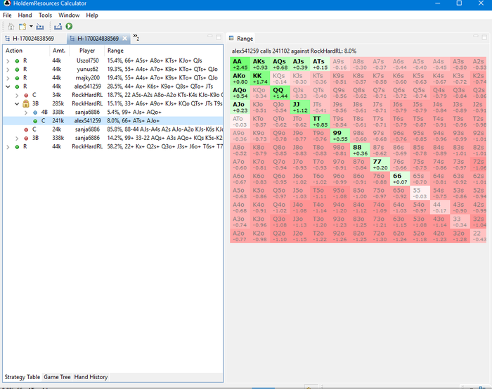
Task: Click the export toolbar icon
Action: 58,27
